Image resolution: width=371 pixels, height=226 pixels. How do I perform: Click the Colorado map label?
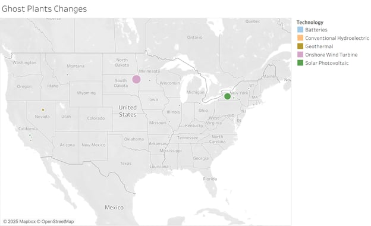point(96,118)
